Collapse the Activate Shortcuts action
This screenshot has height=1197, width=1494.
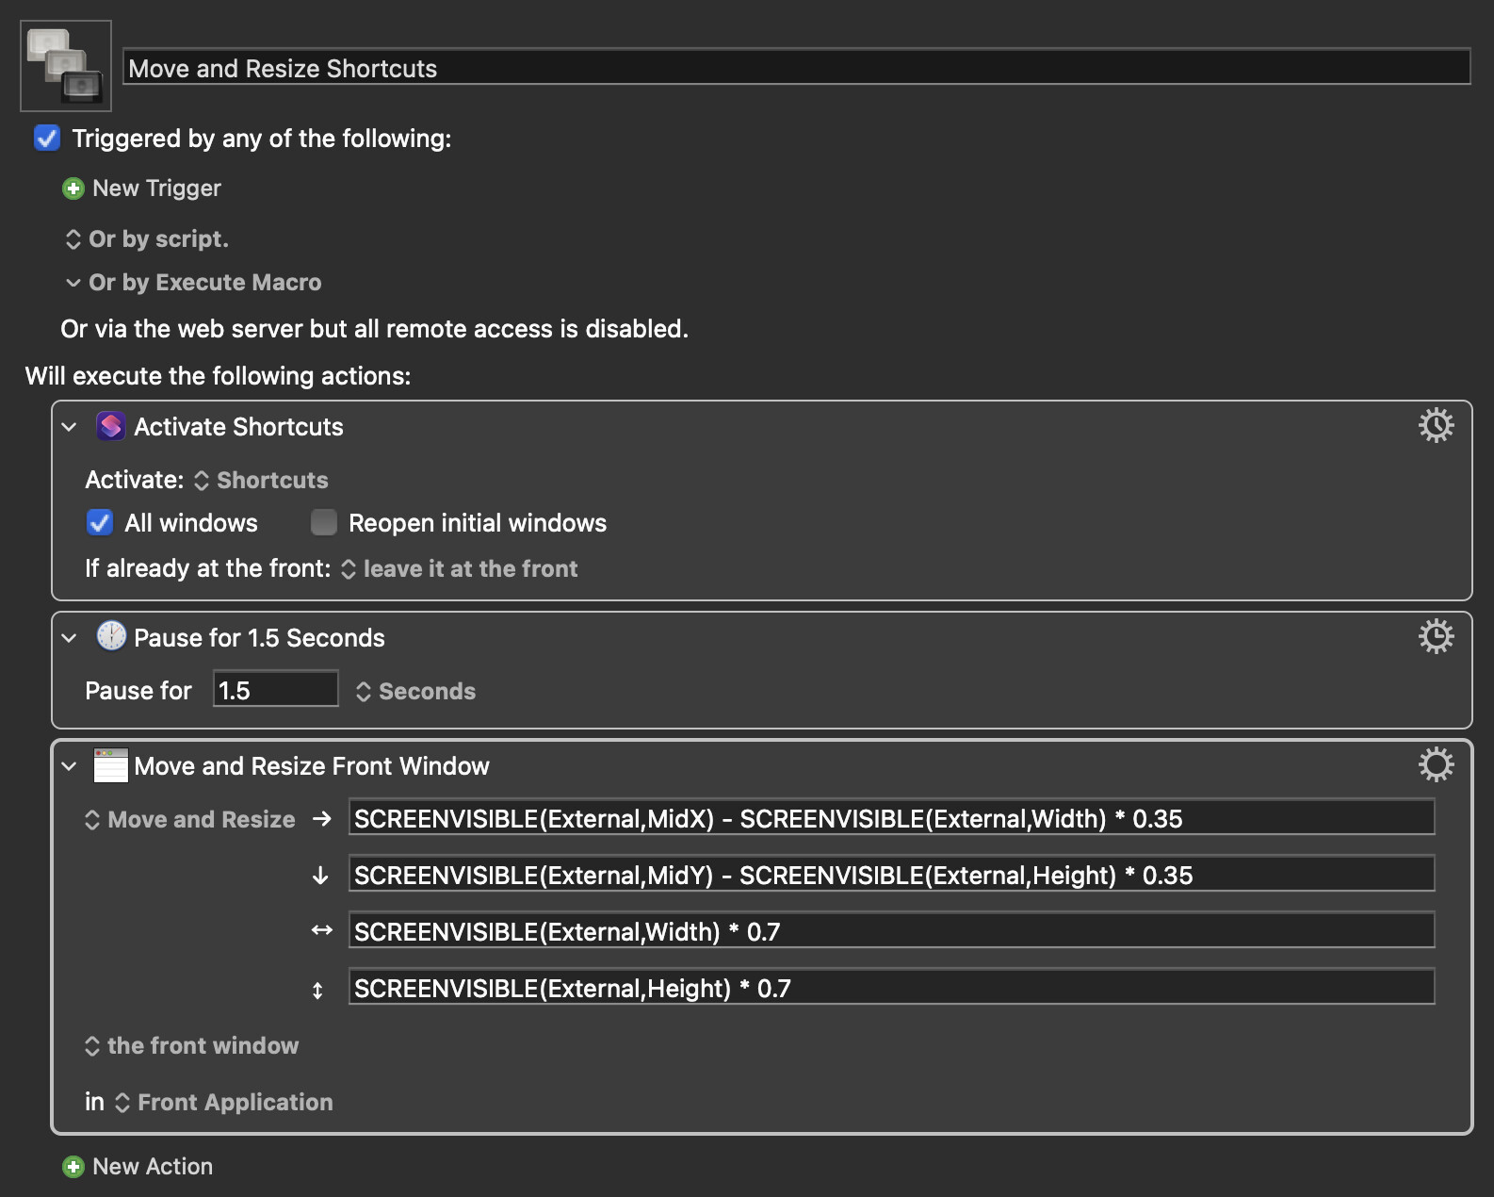(69, 427)
